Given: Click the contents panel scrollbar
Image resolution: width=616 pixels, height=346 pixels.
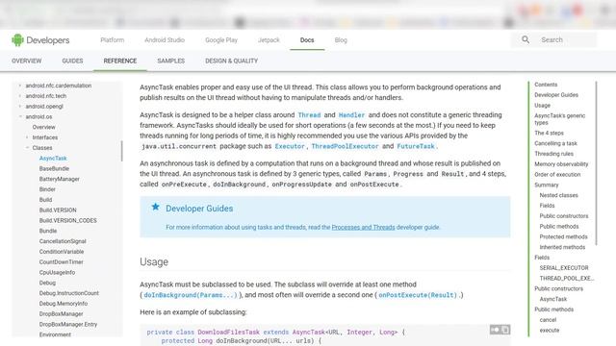Looking at the screenshot, I should tap(597, 163).
